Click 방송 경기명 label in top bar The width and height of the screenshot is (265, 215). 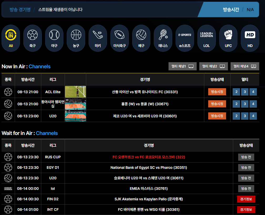tap(20, 9)
